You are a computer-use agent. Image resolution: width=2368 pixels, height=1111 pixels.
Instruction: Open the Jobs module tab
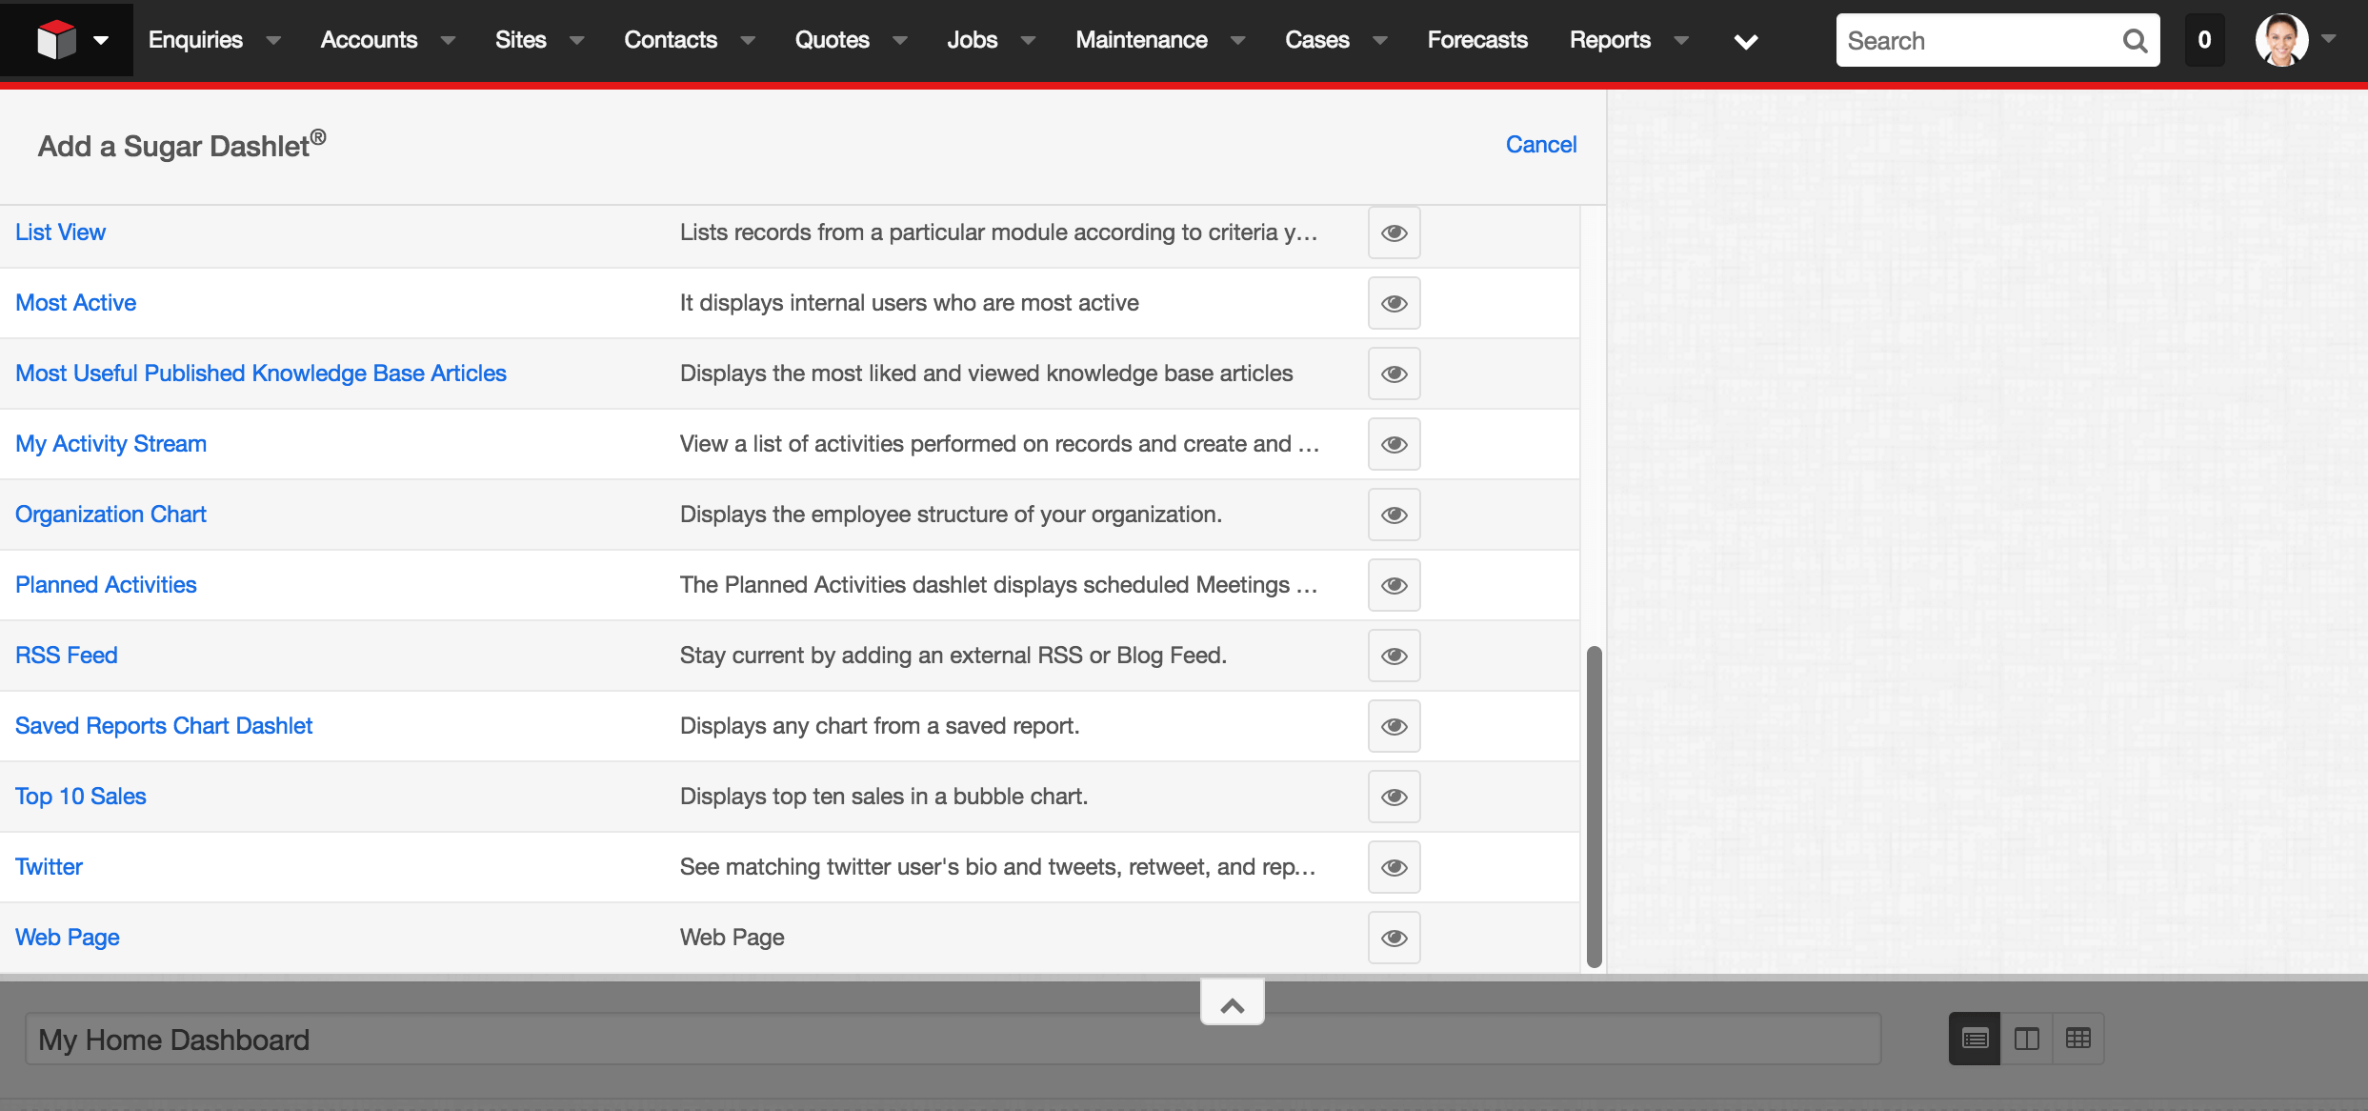click(972, 40)
